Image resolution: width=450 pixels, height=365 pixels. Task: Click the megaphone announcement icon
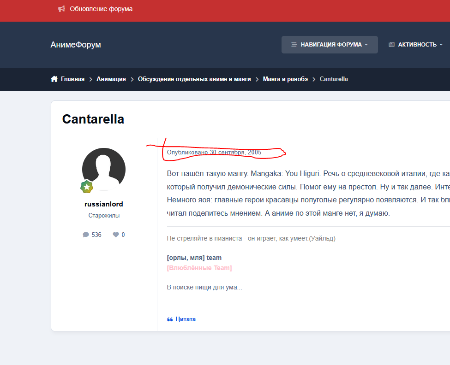61,9
